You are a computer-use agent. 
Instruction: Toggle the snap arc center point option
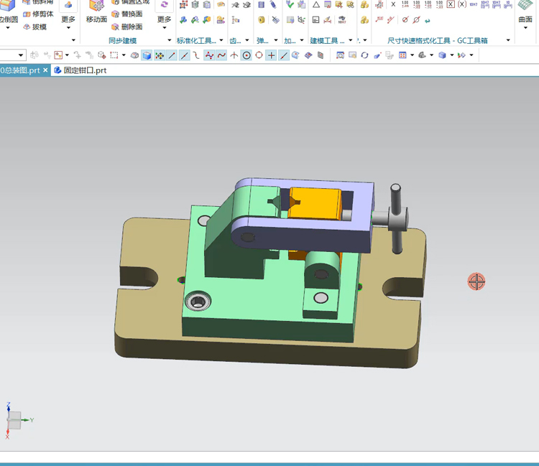(247, 55)
